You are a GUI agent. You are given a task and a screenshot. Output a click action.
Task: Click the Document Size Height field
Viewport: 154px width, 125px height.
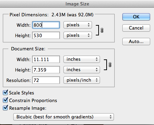(46, 70)
